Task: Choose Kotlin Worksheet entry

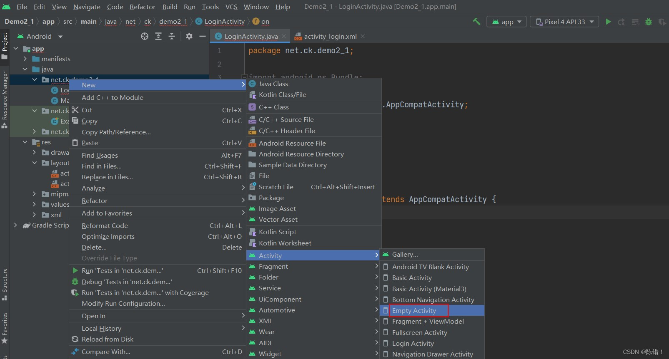Action: pyautogui.click(x=314, y=243)
